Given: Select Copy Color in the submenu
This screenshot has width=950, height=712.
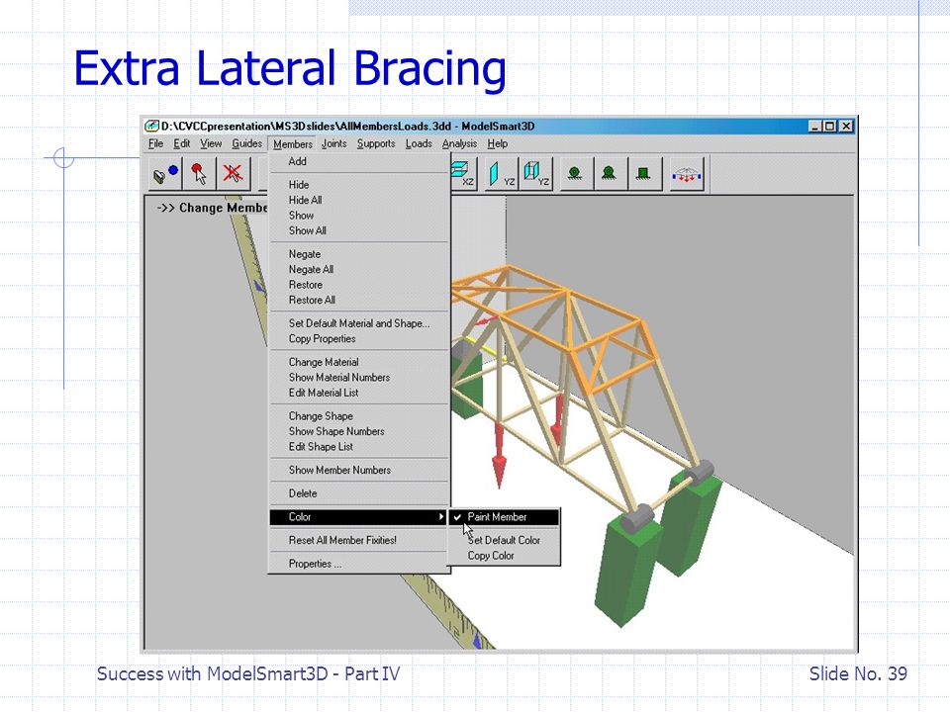Looking at the screenshot, I should point(490,556).
